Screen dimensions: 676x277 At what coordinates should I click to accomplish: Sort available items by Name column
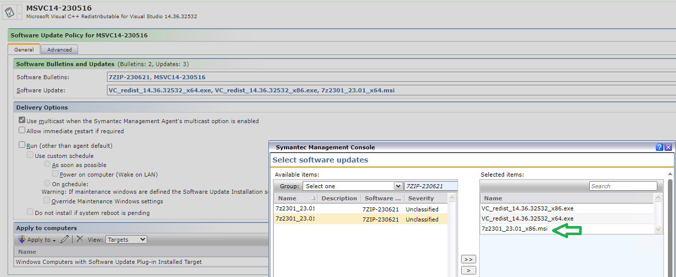point(288,198)
